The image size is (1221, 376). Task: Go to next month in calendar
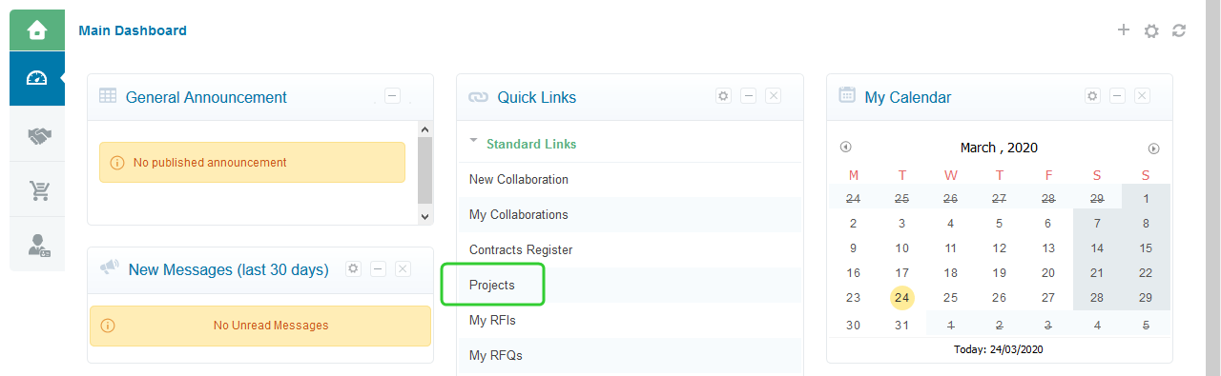click(x=1153, y=148)
